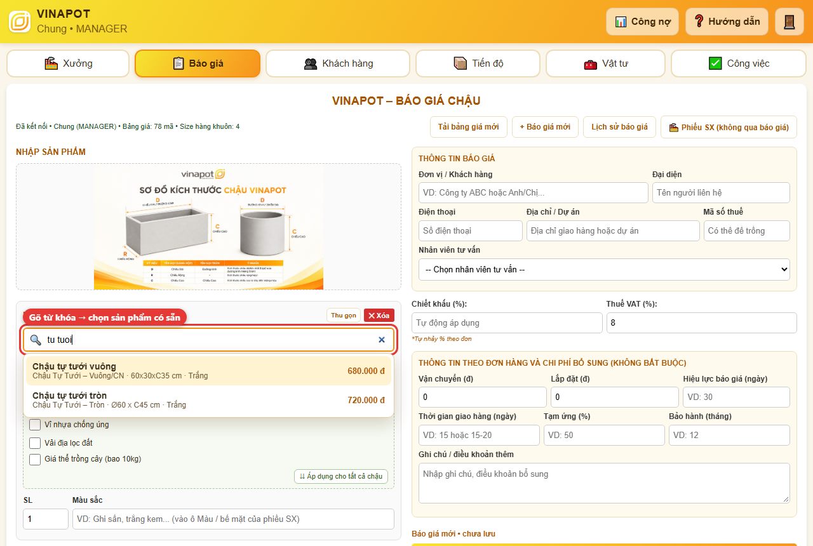This screenshot has width=813, height=546.
Task: Click the Ghi chú notes textarea
Action: tap(604, 483)
